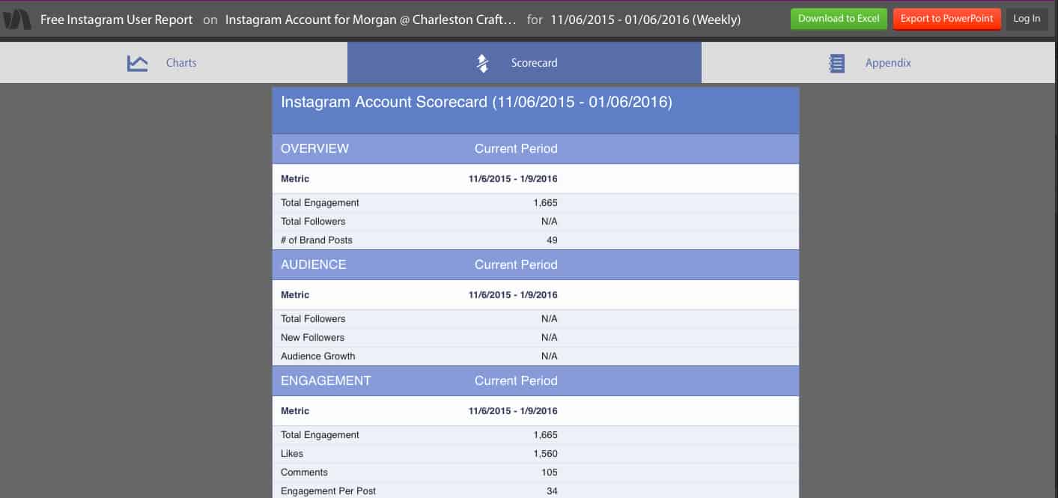
Task: Click the Charts line-graph icon
Action: (138, 63)
